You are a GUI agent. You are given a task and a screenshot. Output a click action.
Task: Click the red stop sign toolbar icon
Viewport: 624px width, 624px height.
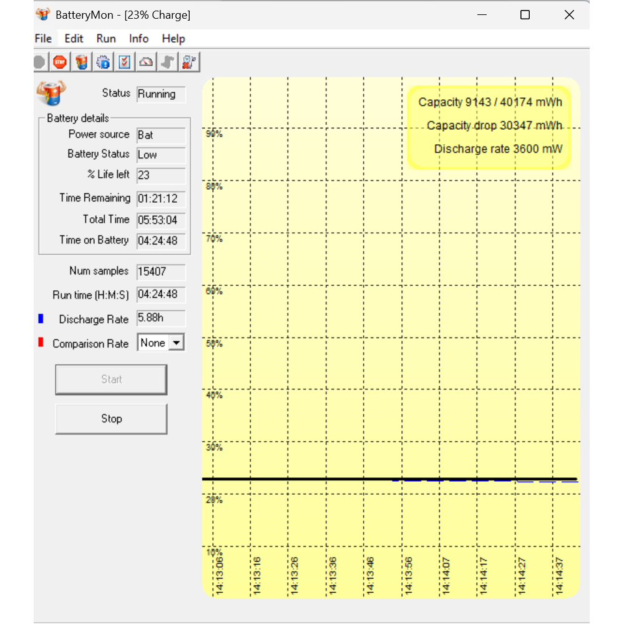60,62
